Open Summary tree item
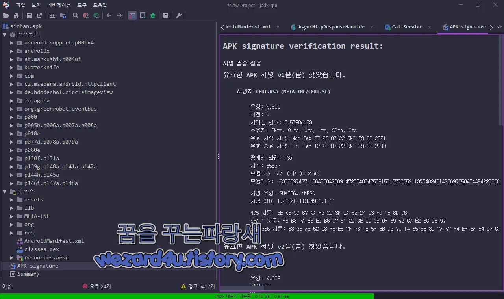 [28, 274]
